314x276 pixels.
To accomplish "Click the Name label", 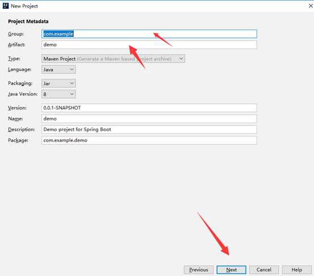I will click(x=15, y=119).
